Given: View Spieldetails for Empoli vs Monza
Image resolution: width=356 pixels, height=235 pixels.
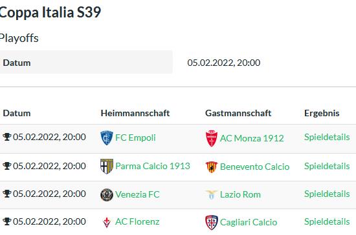Looking at the screenshot, I should tap(327, 137).
